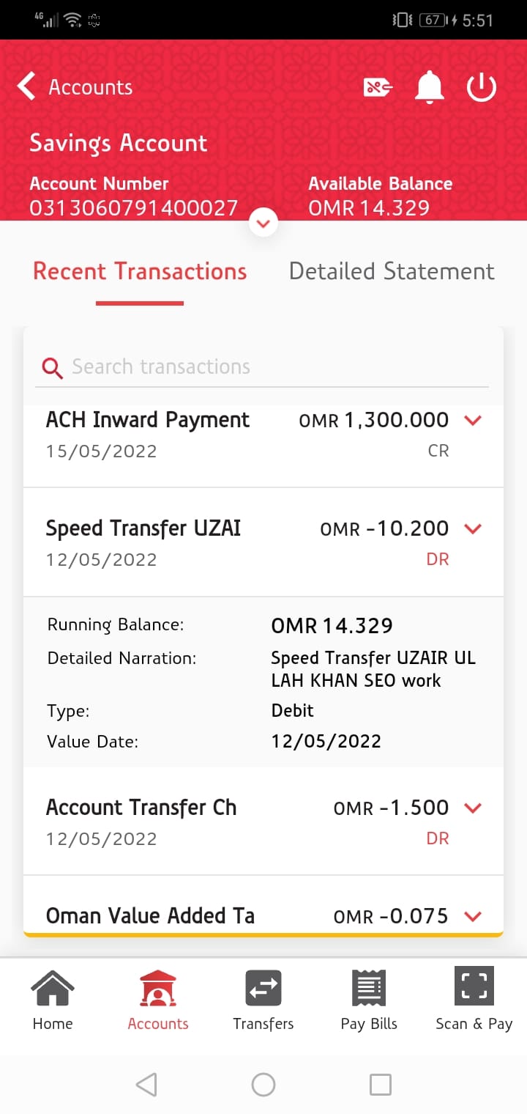Expand the ACH Inward Payment transaction

pyautogui.click(x=474, y=421)
